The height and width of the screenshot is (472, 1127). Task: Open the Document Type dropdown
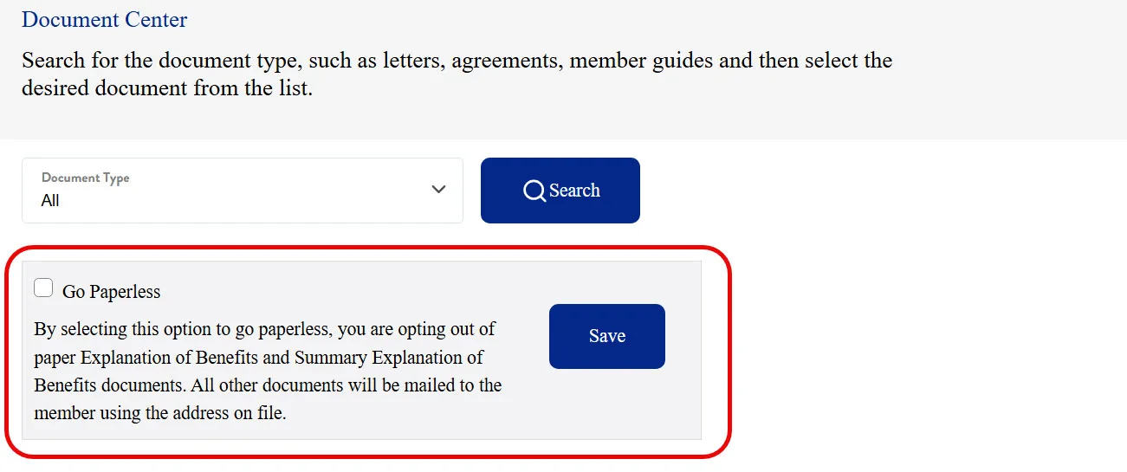[x=243, y=191]
